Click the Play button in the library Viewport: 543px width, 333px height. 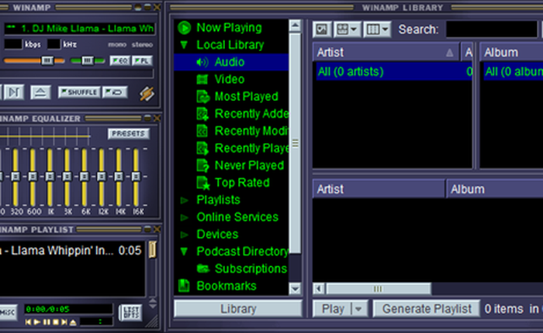pyautogui.click(x=333, y=309)
